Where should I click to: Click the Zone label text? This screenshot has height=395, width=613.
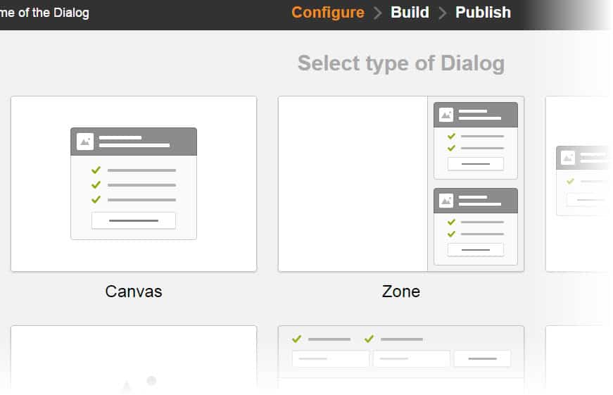401,291
